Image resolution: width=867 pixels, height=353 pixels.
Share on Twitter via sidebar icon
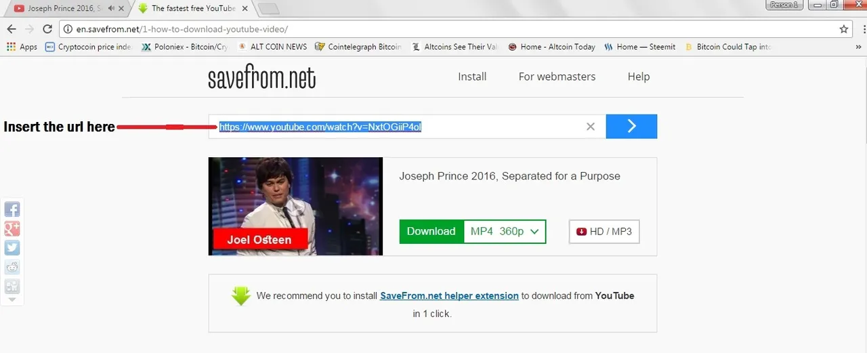(x=12, y=248)
